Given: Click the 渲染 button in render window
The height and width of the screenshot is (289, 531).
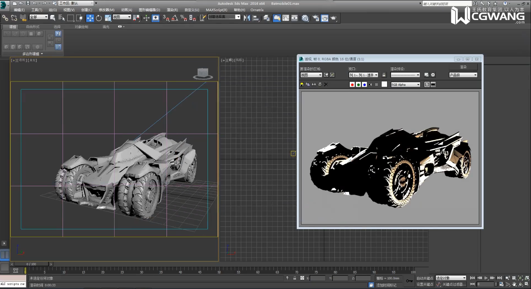Looking at the screenshot, I should coord(463,67).
